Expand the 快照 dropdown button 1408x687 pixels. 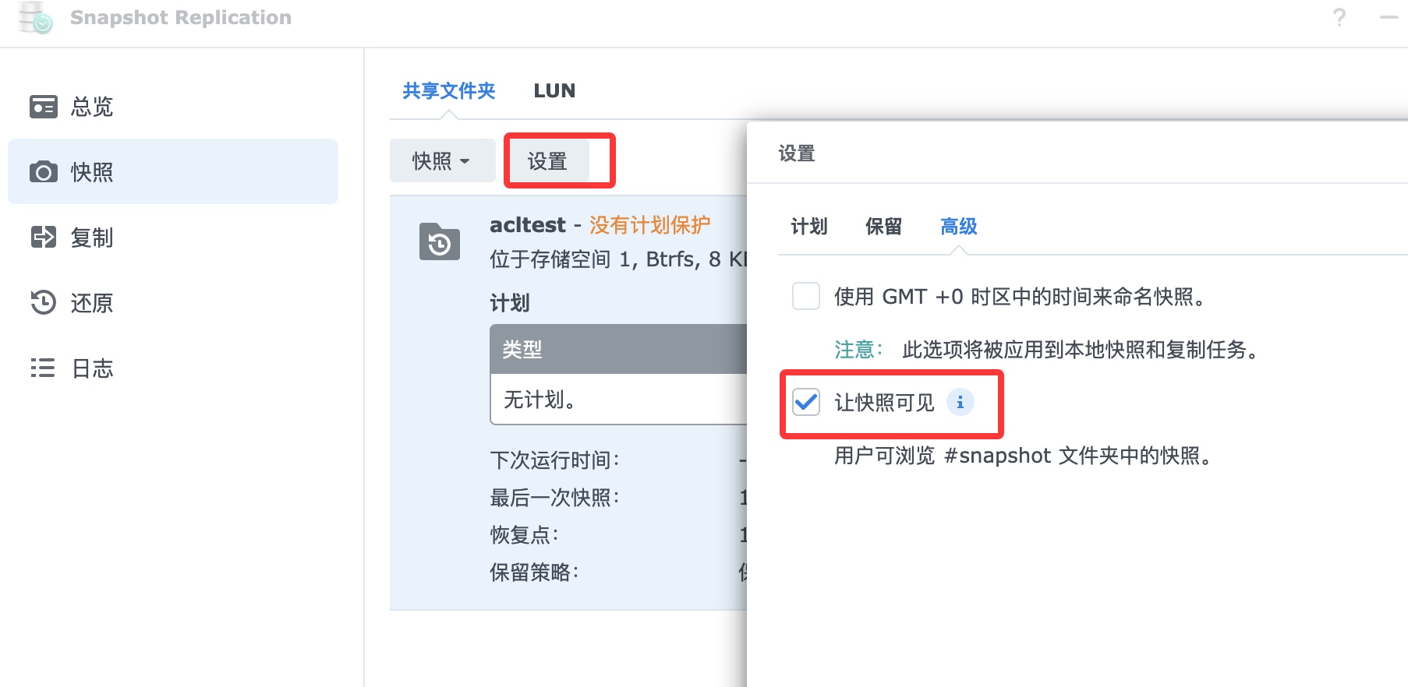click(442, 161)
